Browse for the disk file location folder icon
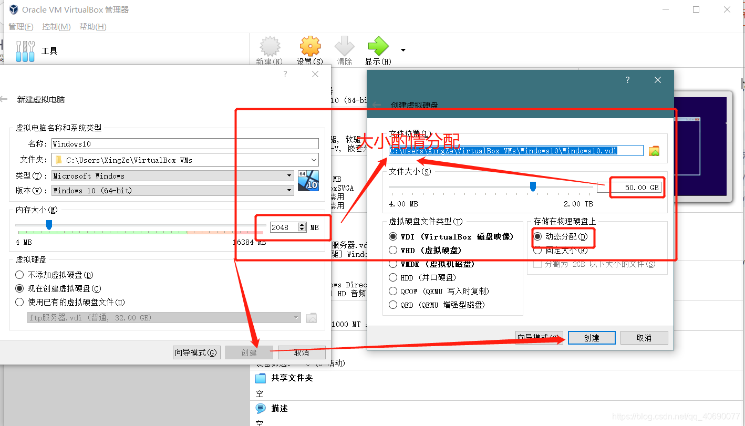 654,151
